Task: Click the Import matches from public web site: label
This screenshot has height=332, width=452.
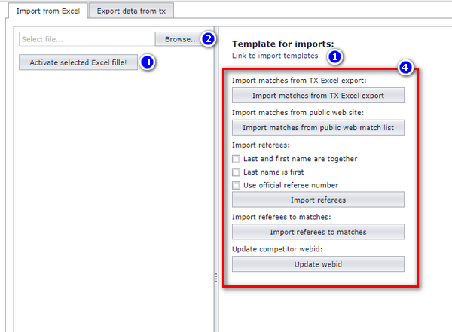Action: (298, 113)
